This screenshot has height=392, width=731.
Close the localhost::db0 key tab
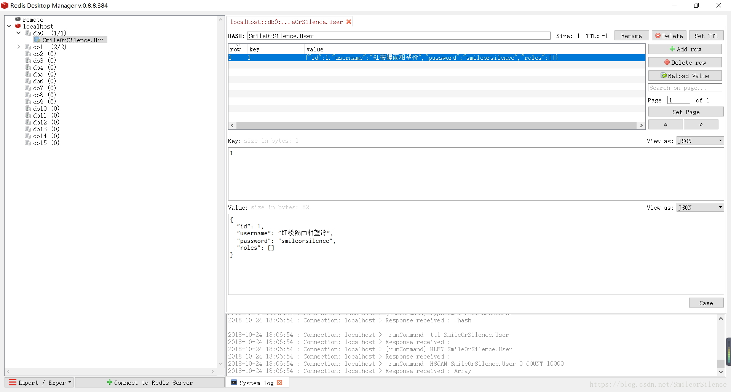tap(348, 22)
